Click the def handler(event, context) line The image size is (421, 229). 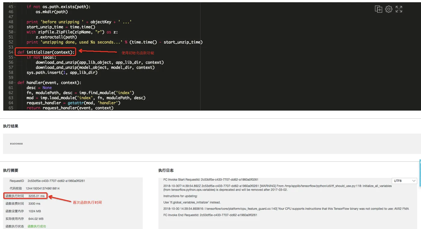49,82
